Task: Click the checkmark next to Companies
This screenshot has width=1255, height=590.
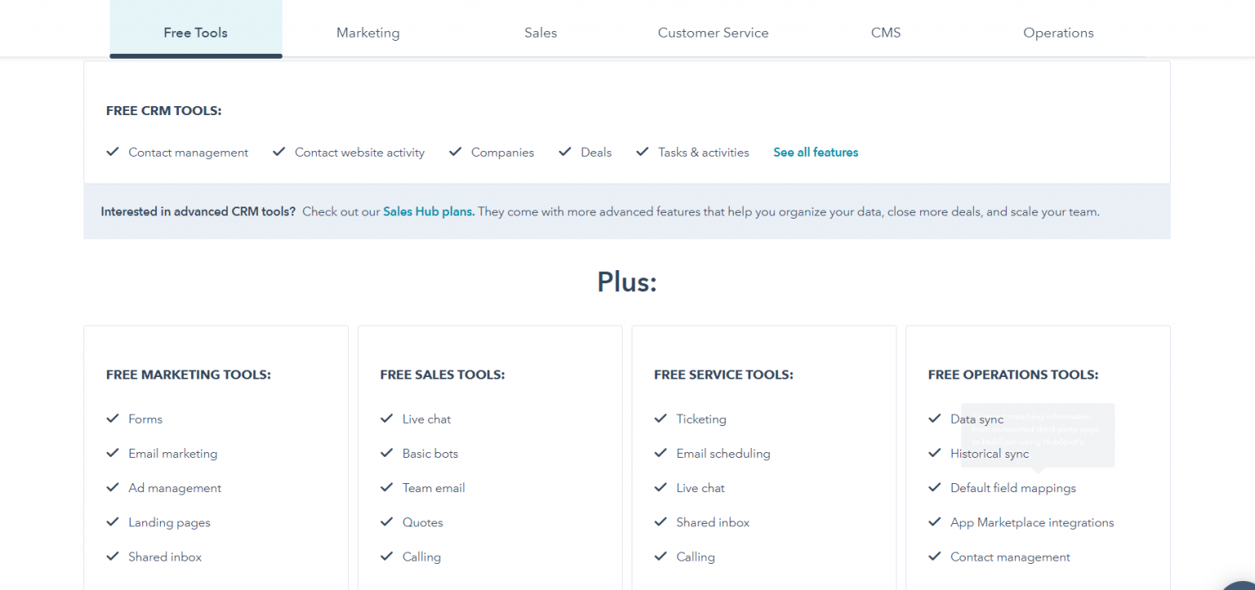Action: coord(455,152)
